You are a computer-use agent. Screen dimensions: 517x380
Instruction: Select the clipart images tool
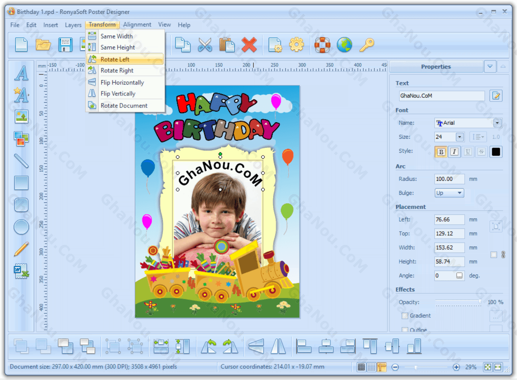21,139
